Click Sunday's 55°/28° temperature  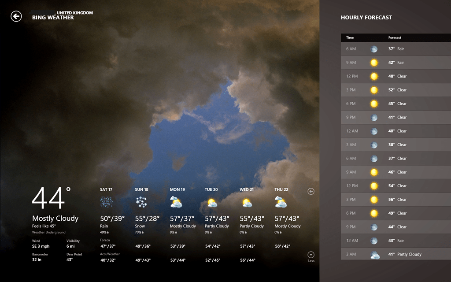click(147, 219)
